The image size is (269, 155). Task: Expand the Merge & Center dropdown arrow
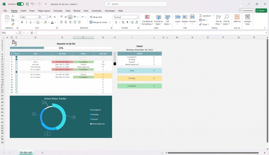tap(110, 22)
